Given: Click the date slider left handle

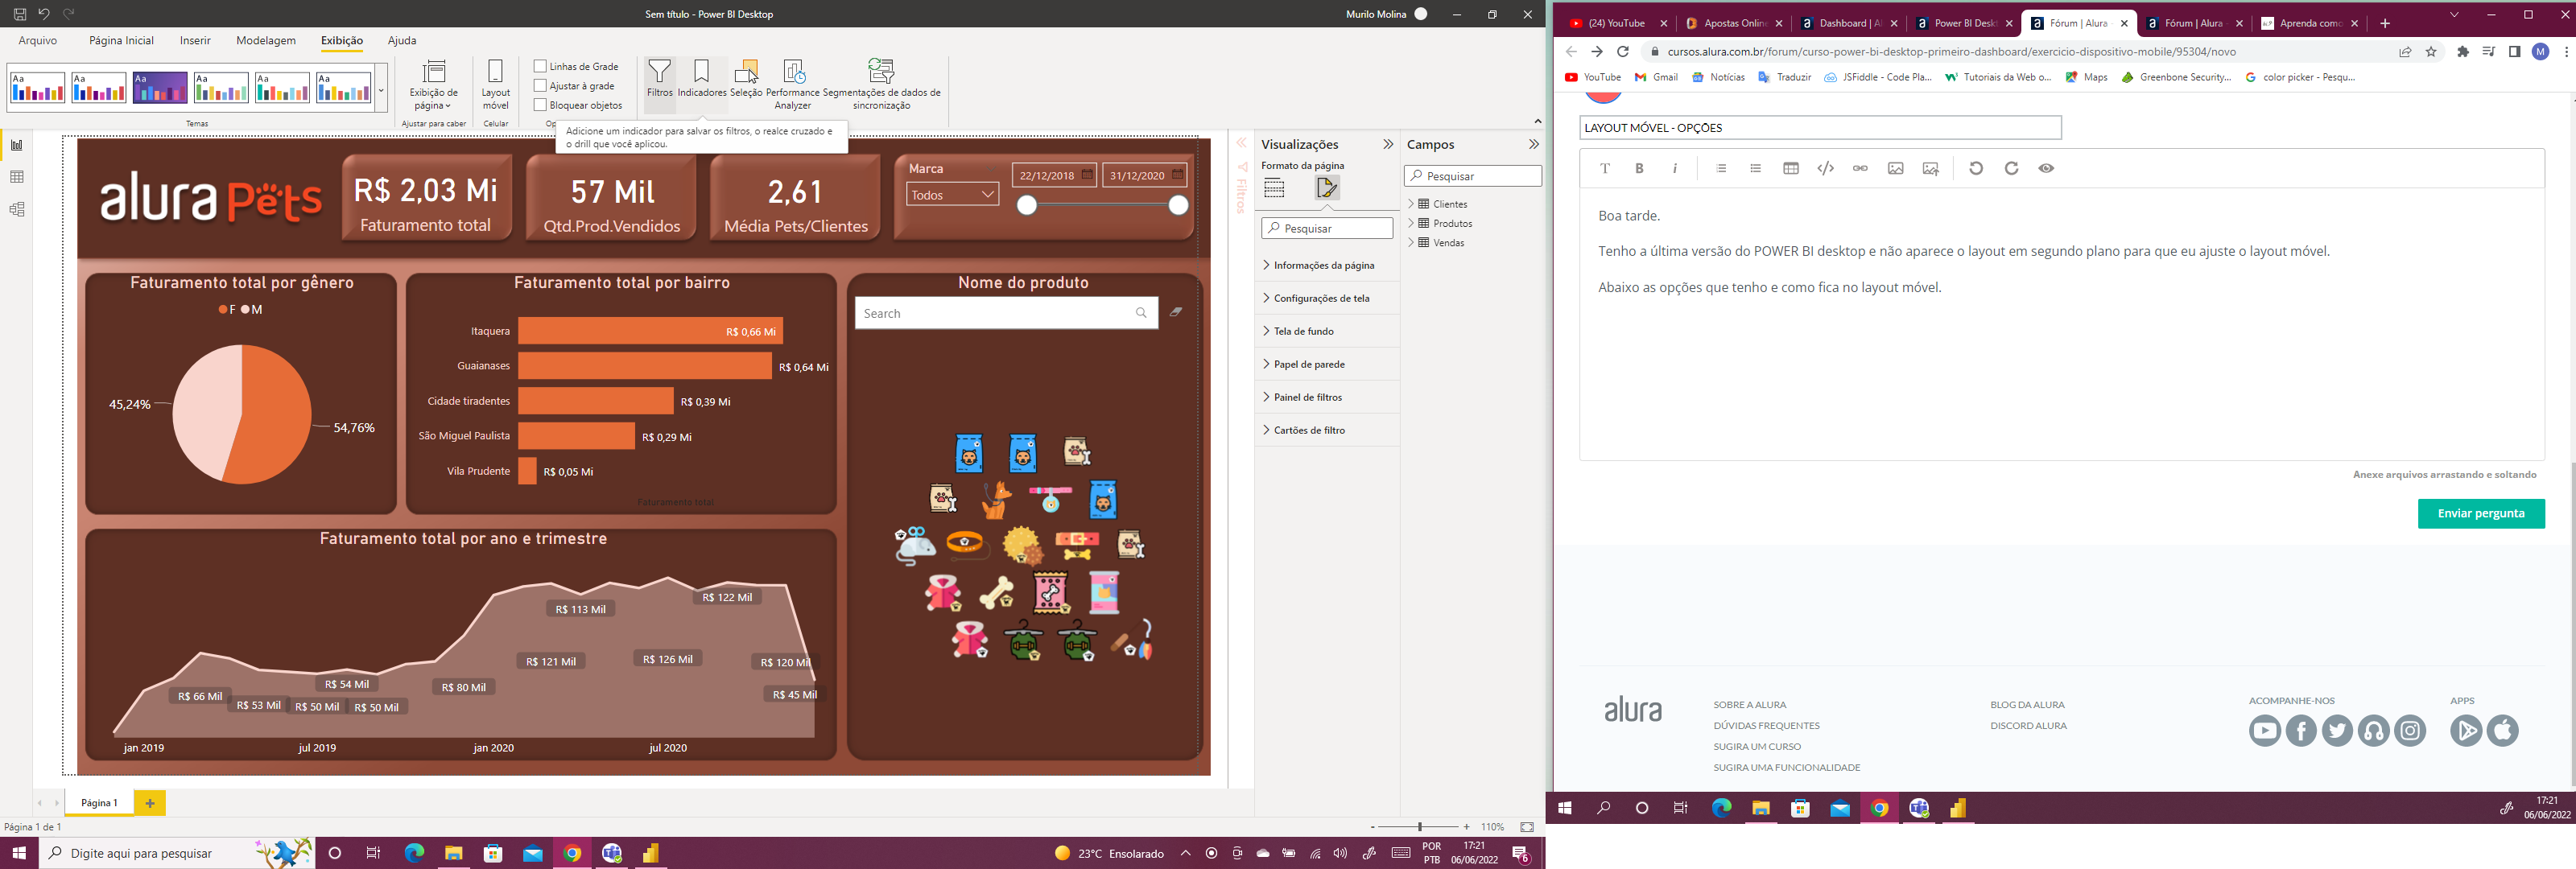Looking at the screenshot, I should [1027, 205].
